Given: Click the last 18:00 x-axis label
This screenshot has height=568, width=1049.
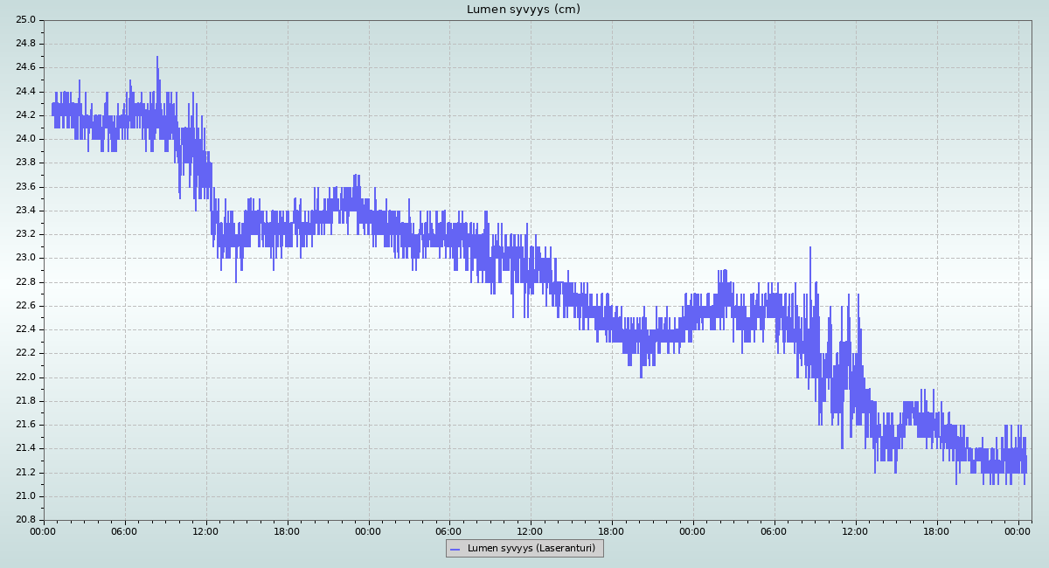Looking at the screenshot, I should [937, 530].
